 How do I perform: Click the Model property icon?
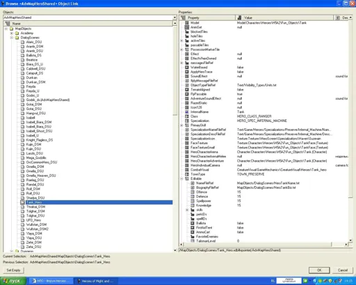187,23
